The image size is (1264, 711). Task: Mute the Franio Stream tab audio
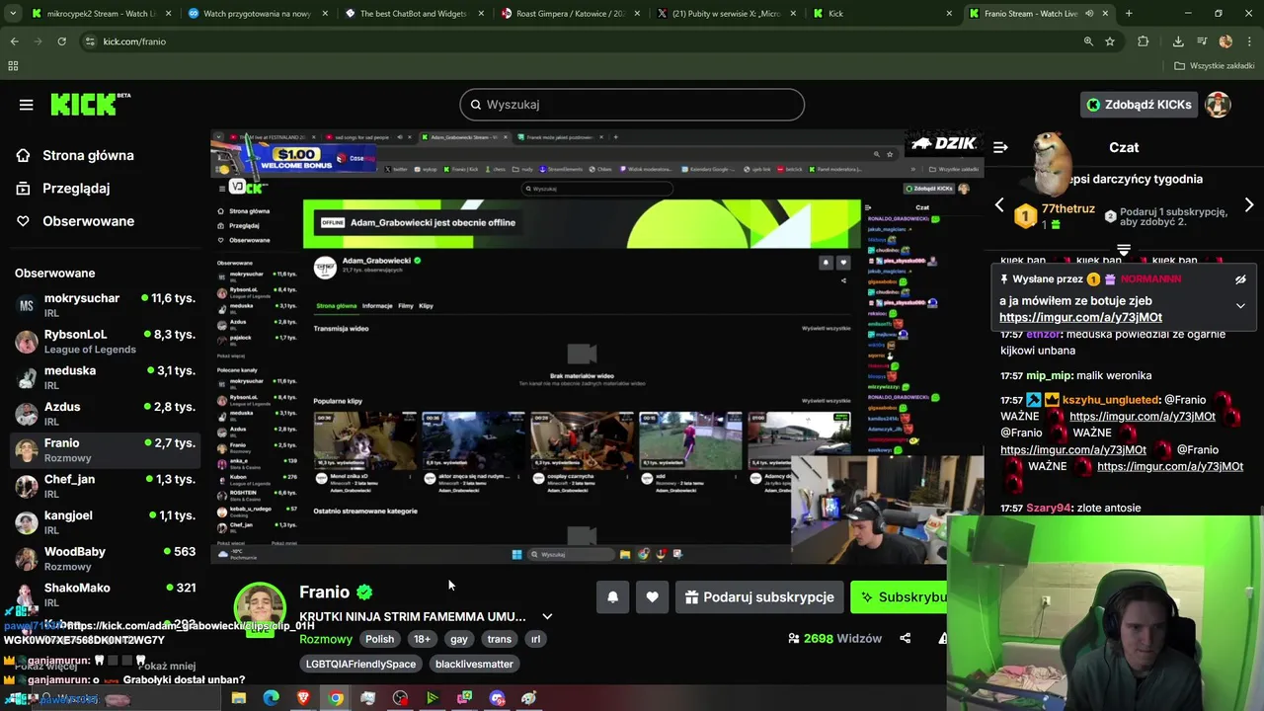pos(1089,14)
